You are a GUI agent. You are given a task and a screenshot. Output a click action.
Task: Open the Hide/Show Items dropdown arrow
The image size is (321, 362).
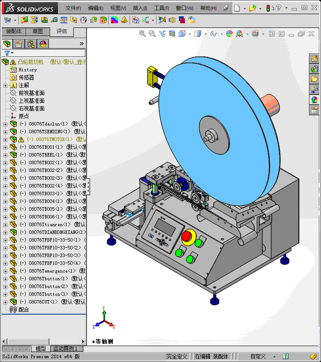coord(221,34)
